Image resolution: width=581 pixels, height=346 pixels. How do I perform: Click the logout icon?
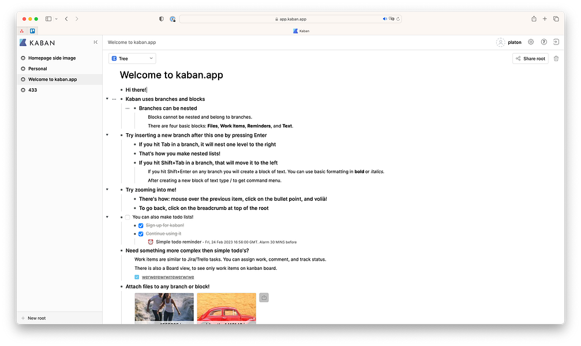pyautogui.click(x=556, y=42)
